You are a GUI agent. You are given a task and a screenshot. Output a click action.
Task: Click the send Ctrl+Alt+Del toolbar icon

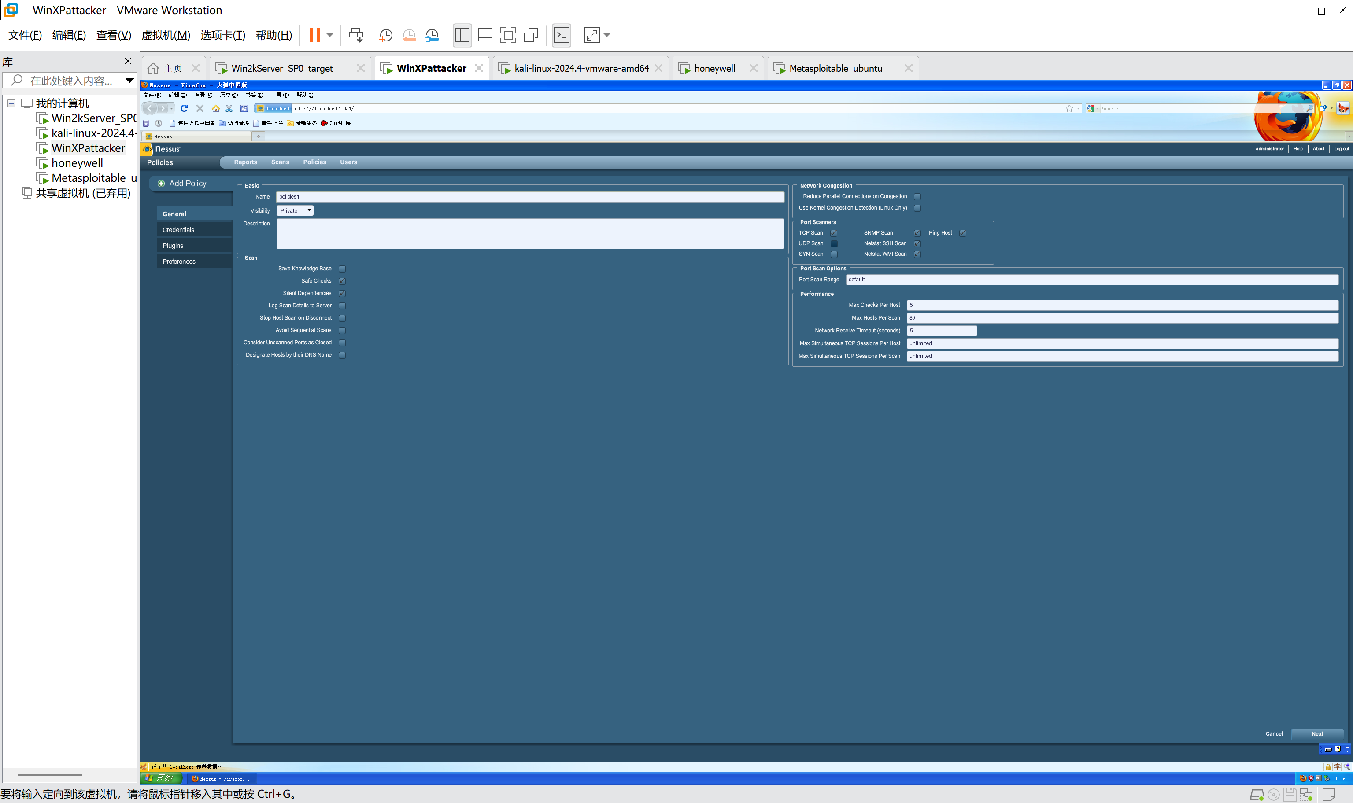(355, 35)
